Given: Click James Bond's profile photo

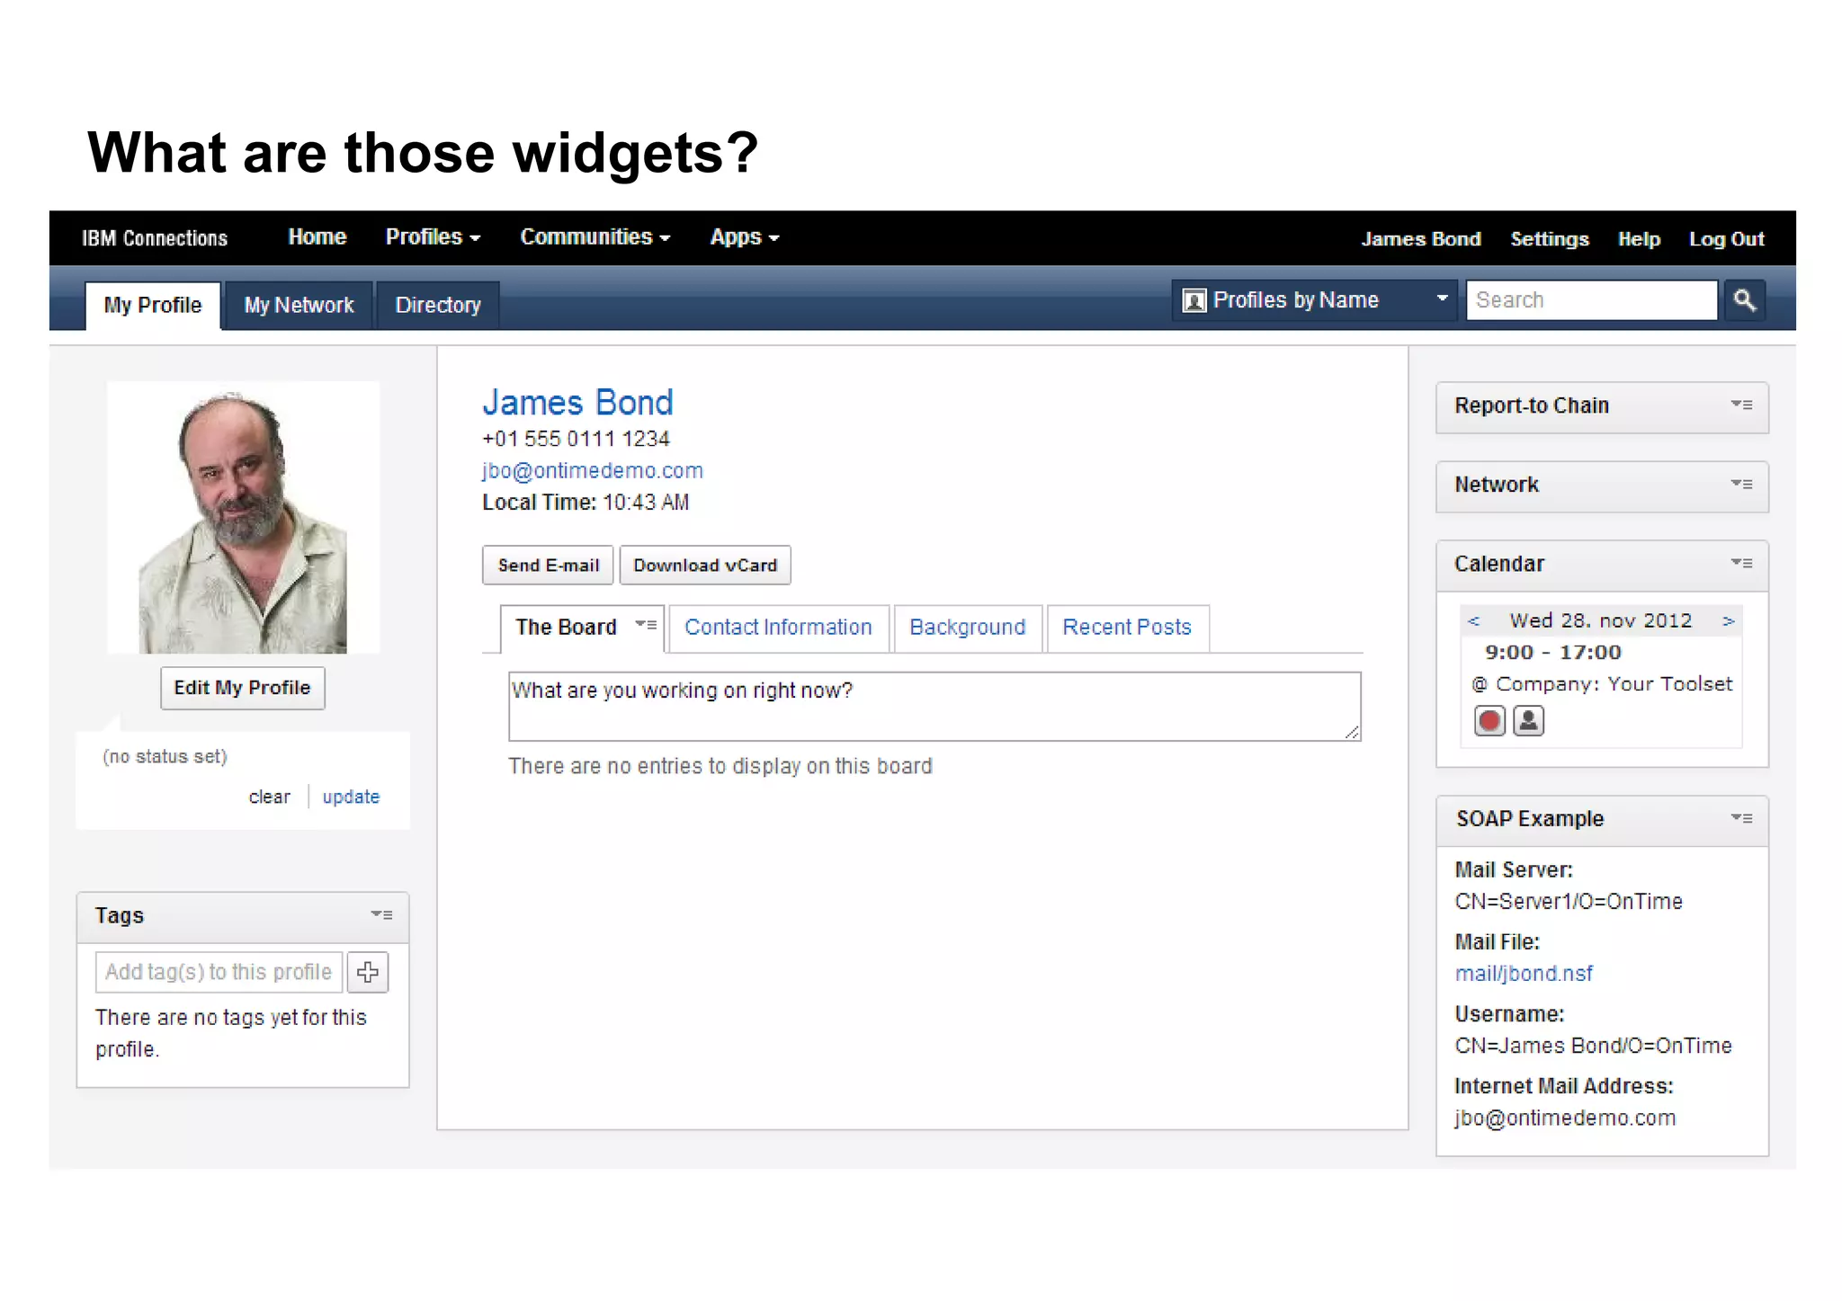Looking at the screenshot, I should point(243,519).
